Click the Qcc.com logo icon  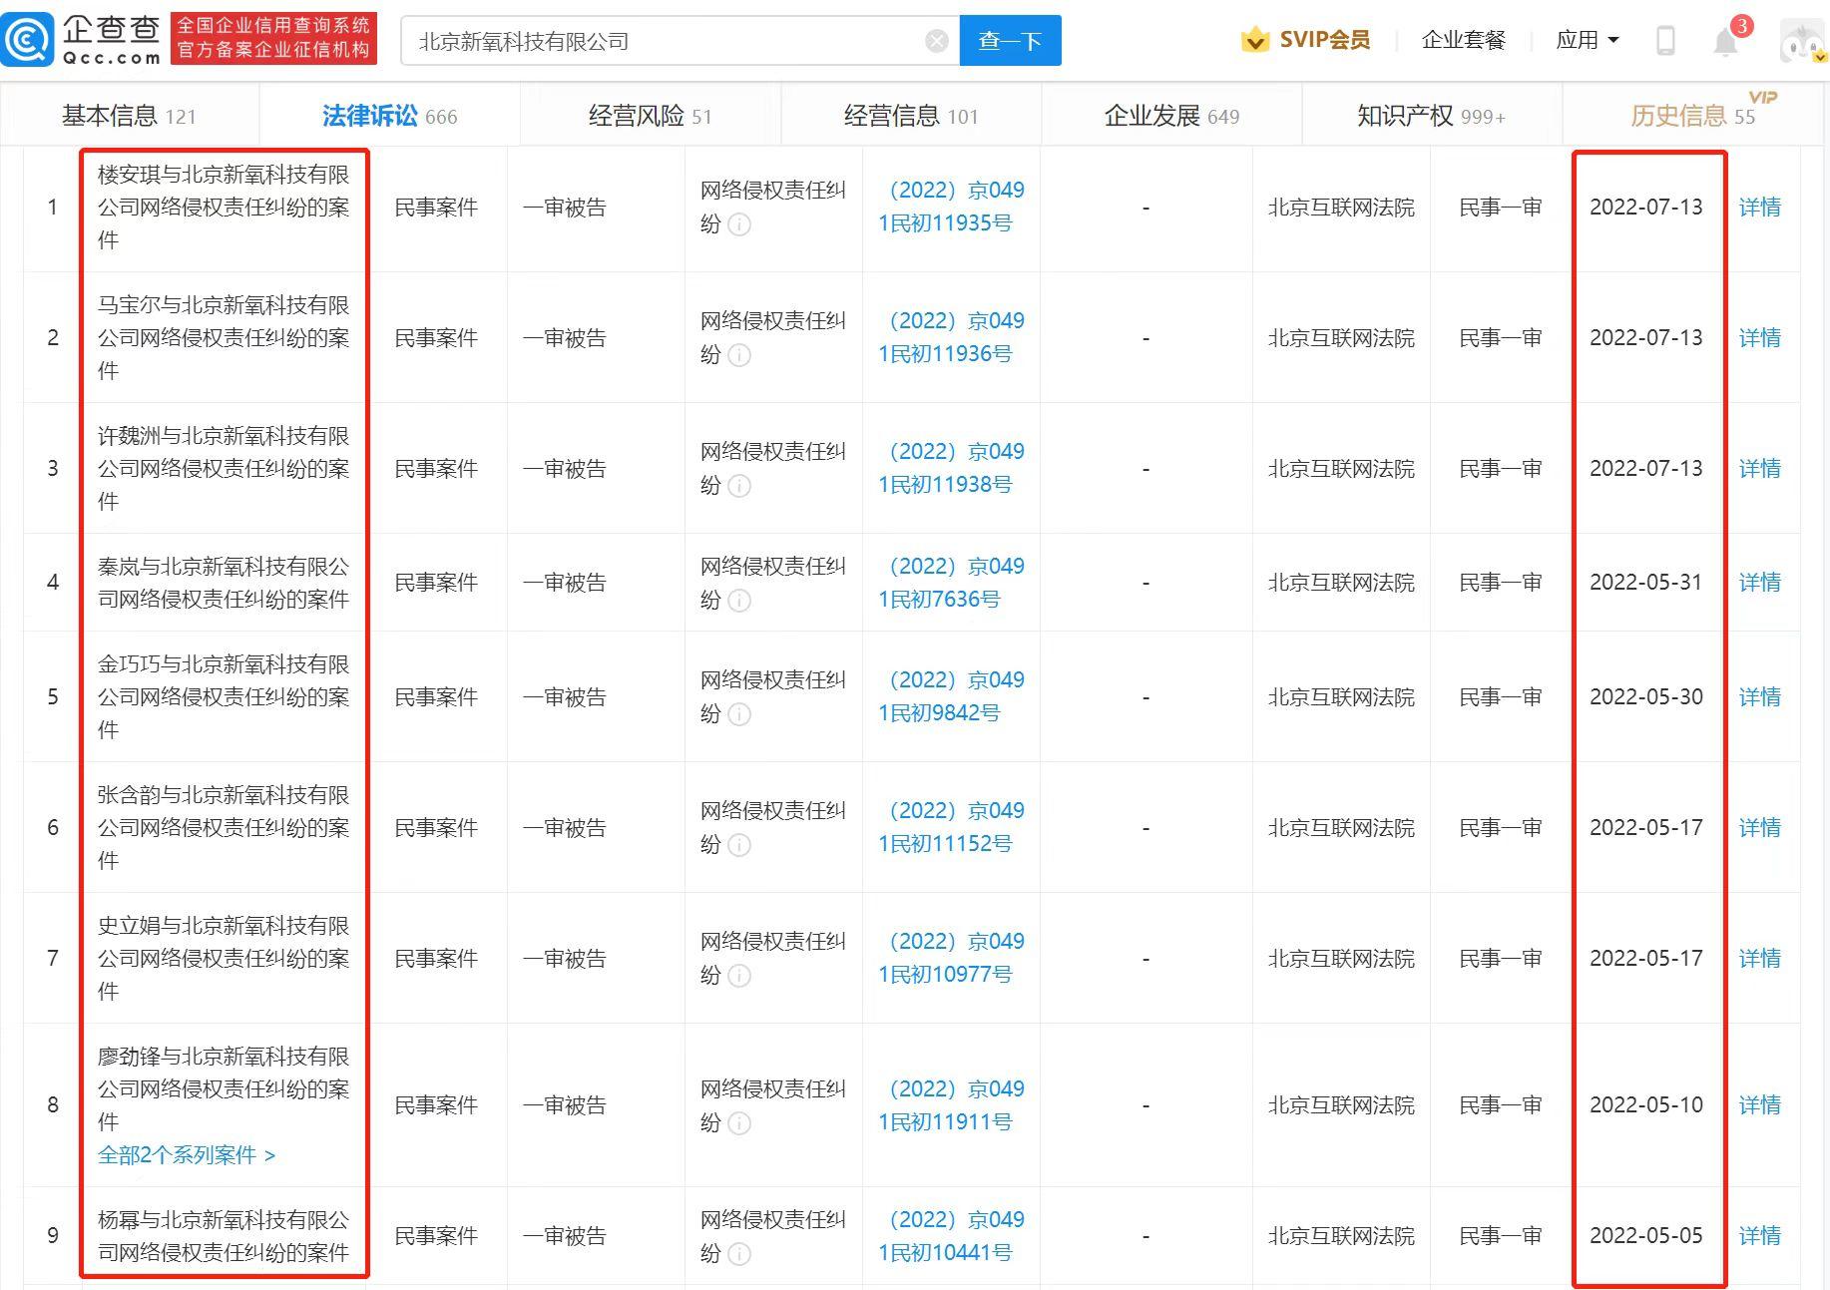pyautogui.click(x=27, y=40)
